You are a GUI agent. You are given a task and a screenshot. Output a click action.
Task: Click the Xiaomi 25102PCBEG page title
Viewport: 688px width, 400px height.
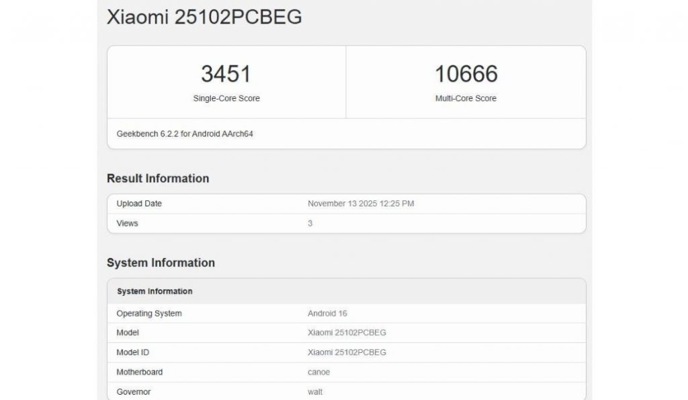point(203,17)
